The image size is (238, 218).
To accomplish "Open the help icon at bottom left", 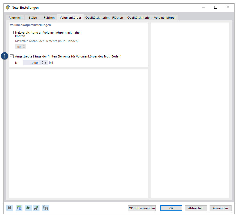I will 9,208.
